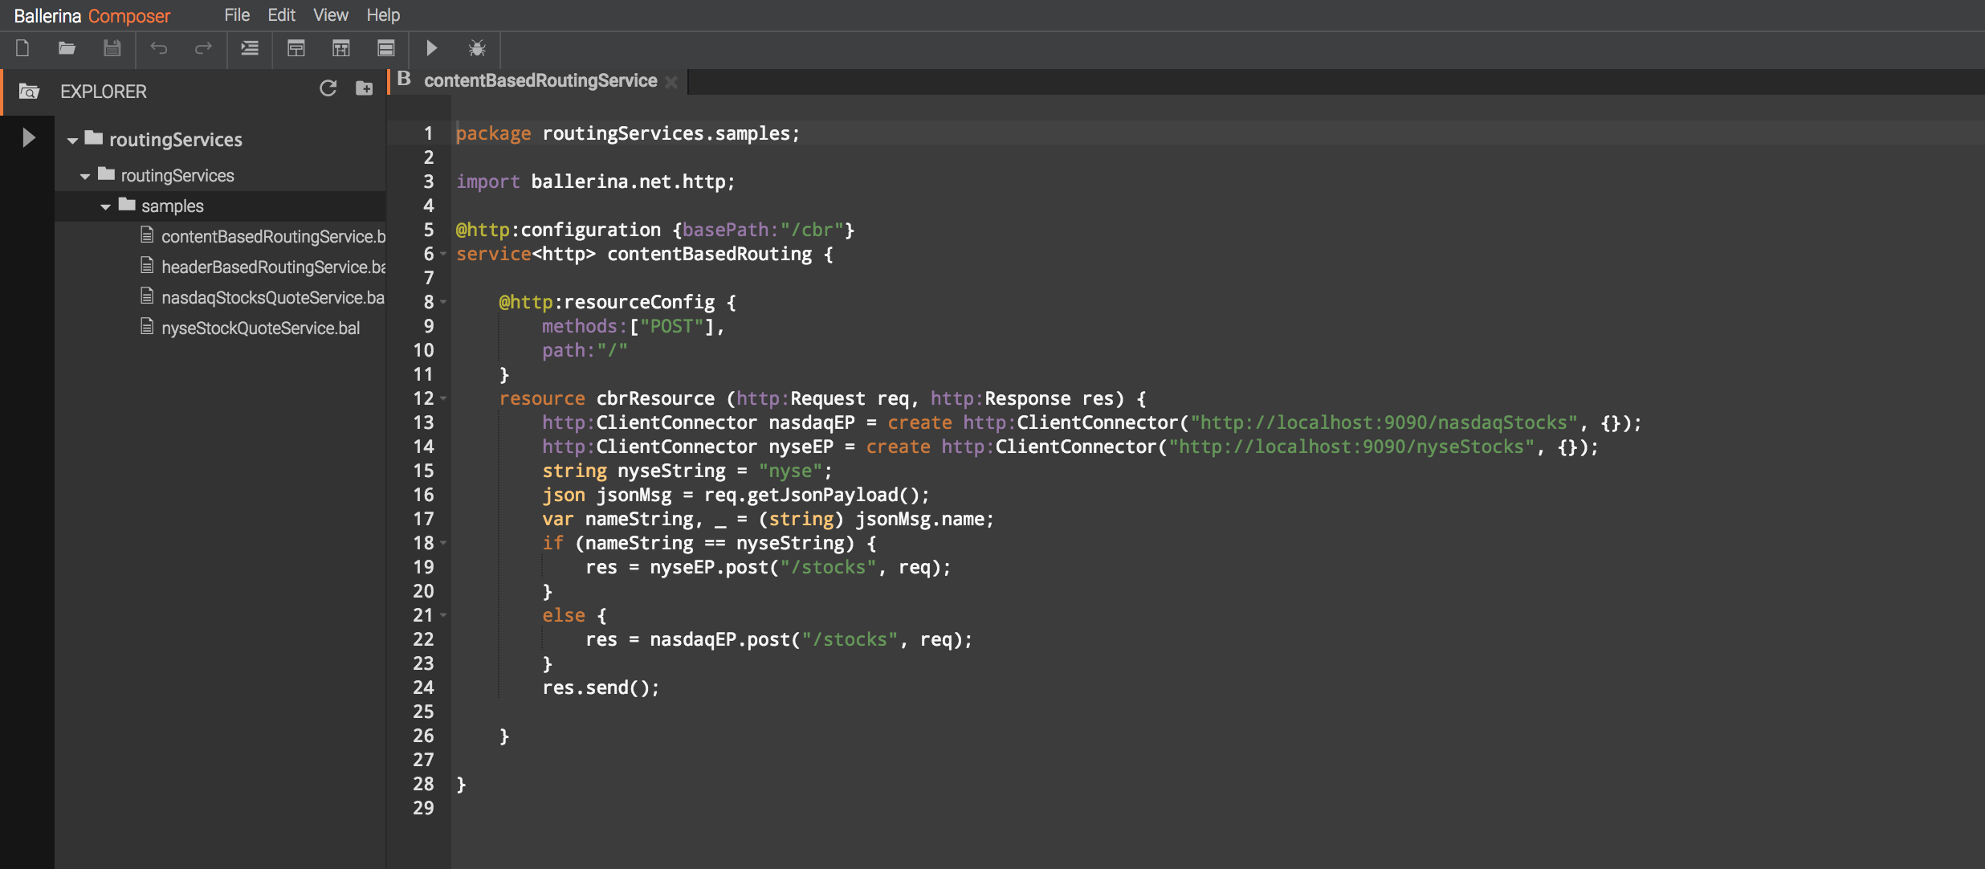1985x869 pixels.
Task: Collapse the top routingServices root folder
Action: pos(72,141)
